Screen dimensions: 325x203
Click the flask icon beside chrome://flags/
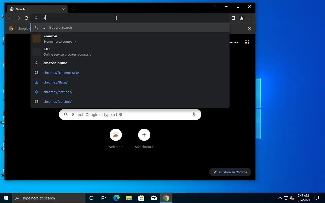pos(37,82)
